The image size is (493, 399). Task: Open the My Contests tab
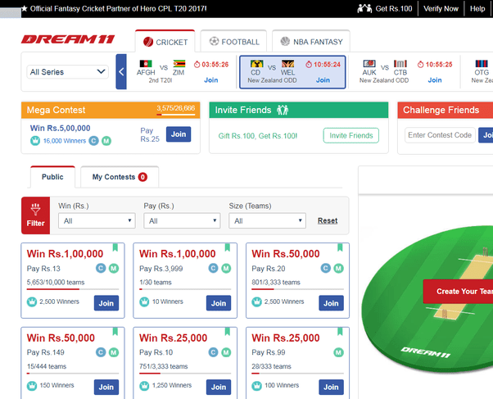(120, 177)
